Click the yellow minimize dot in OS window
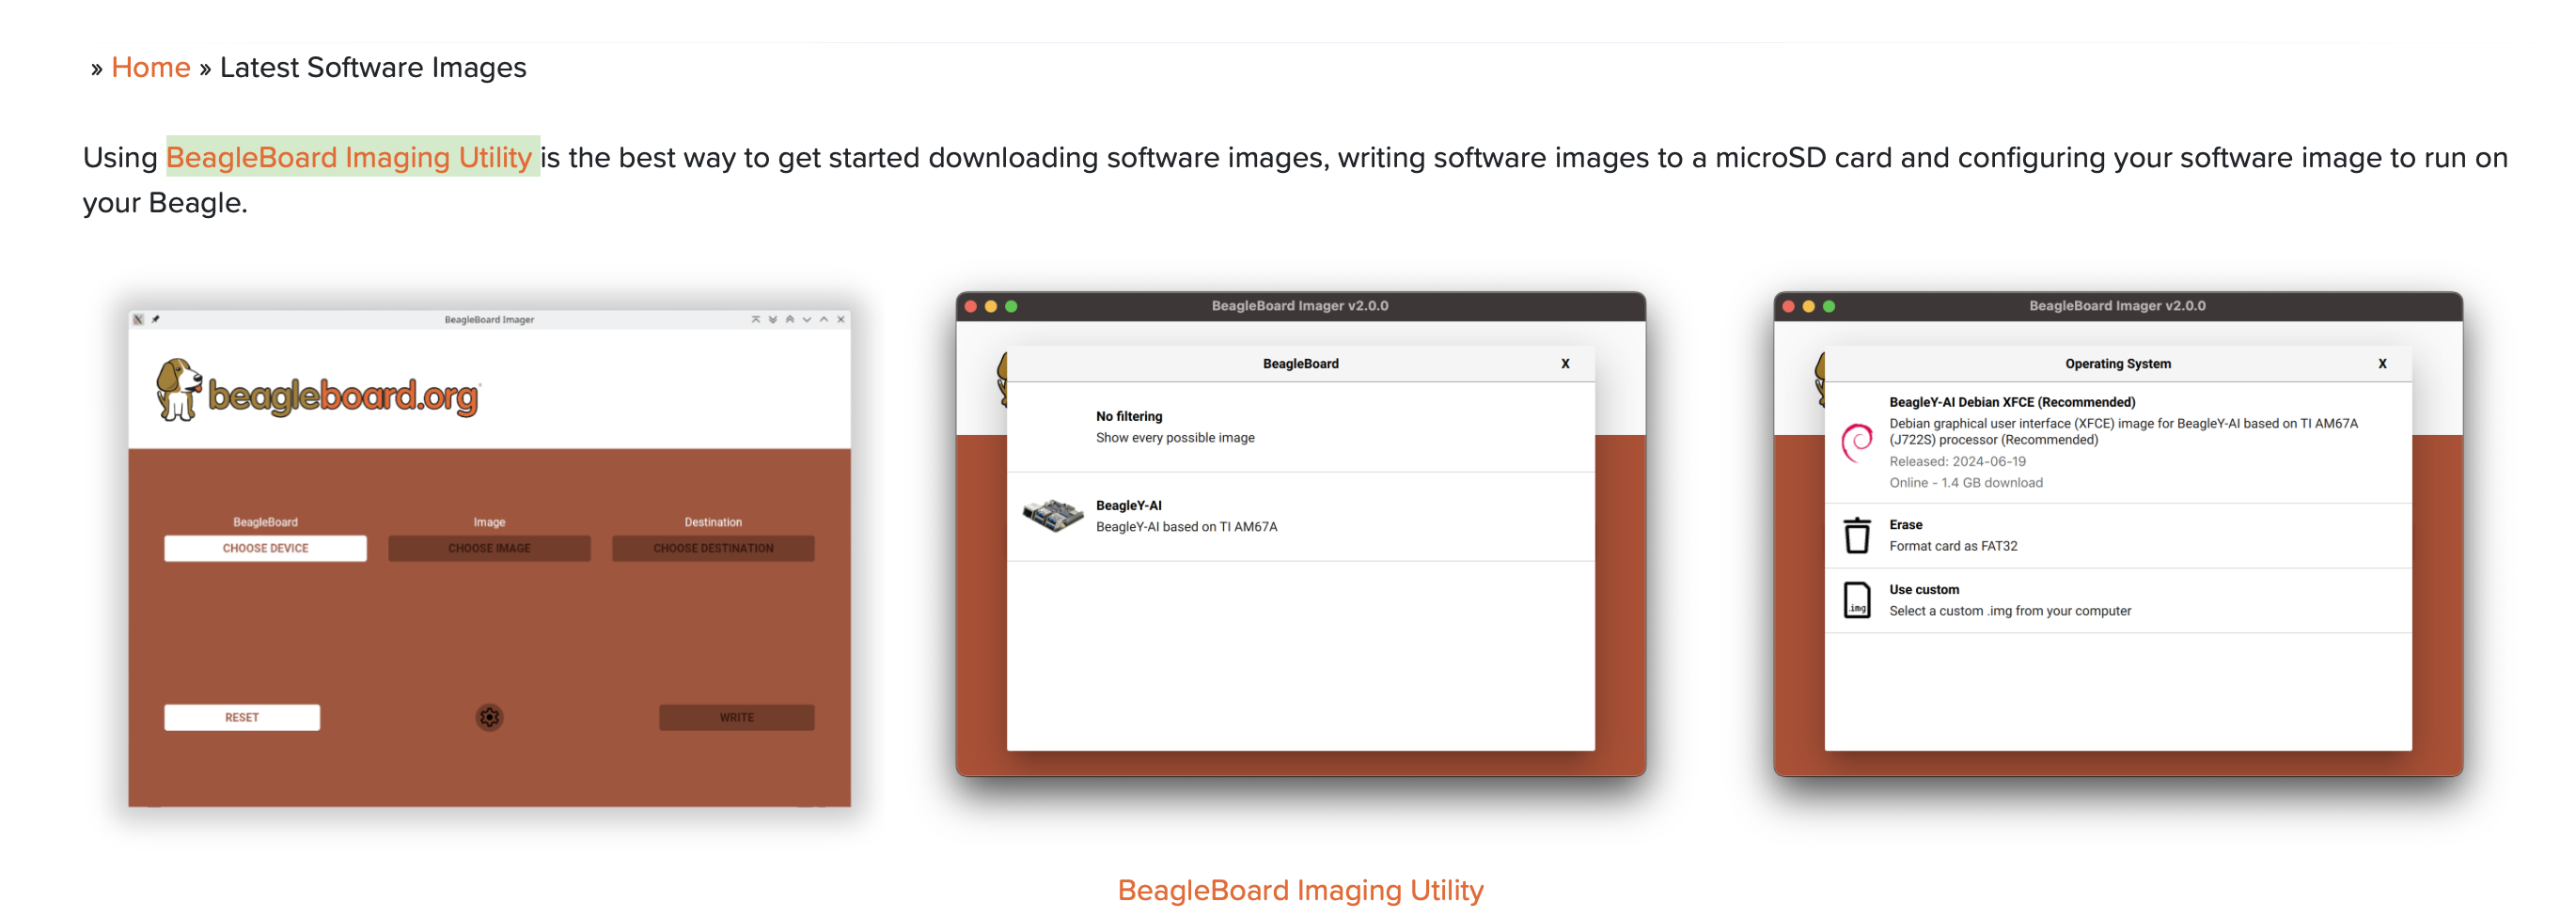This screenshot has height=917, width=2576. 1808,306
